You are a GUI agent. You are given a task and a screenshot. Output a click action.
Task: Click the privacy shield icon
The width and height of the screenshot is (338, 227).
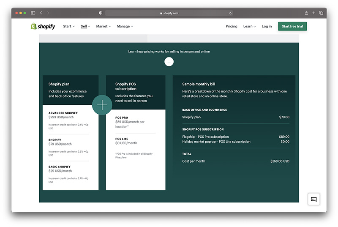tap(101, 13)
